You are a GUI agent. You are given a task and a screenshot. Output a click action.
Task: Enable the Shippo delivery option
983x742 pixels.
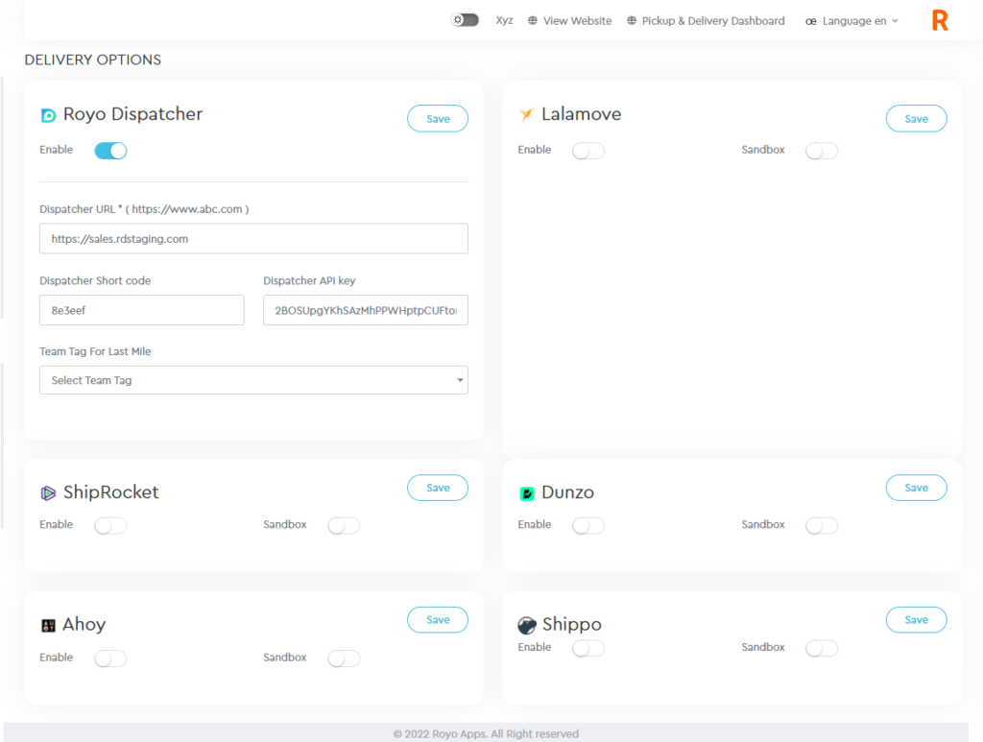coord(588,648)
